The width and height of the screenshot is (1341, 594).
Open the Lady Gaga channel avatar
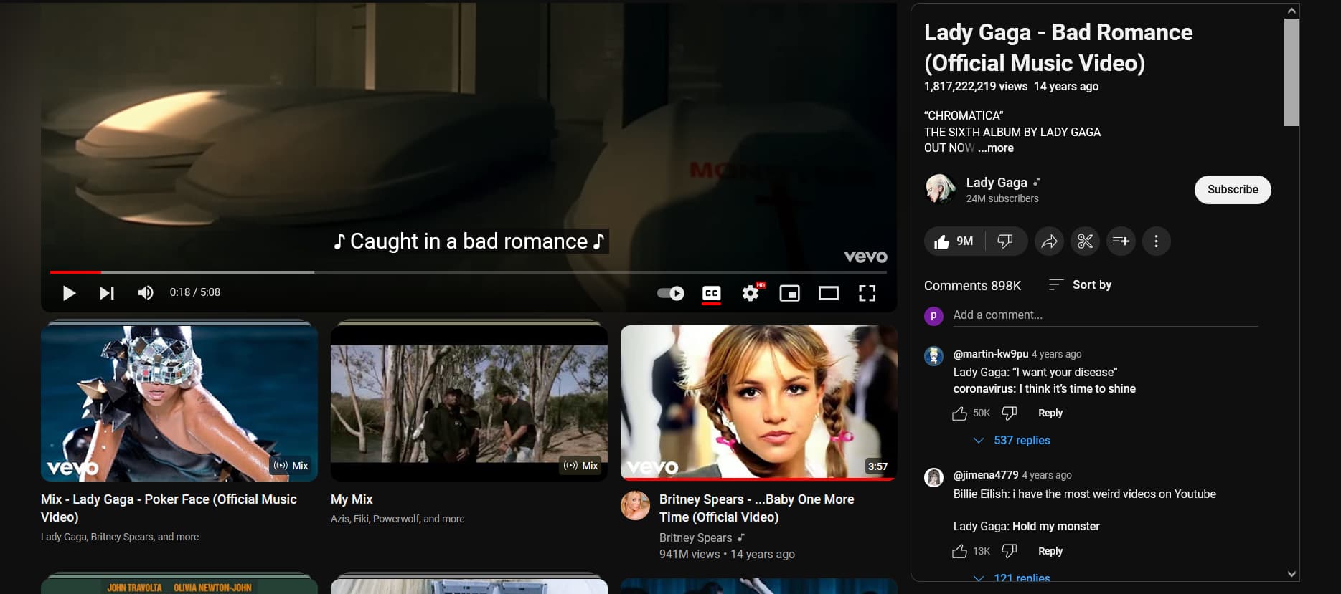click(x=940, y=190)
